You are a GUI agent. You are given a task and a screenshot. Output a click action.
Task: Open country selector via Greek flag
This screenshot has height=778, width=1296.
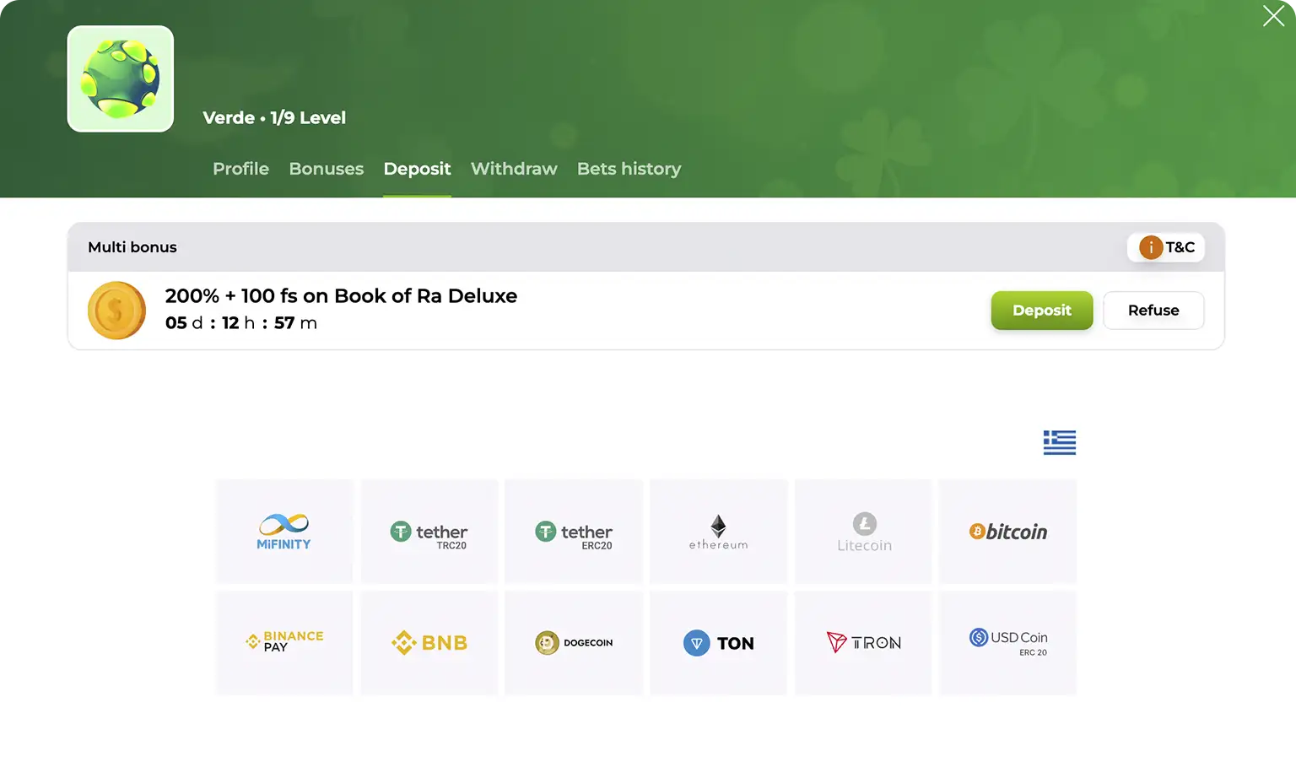coord(1060,442)
